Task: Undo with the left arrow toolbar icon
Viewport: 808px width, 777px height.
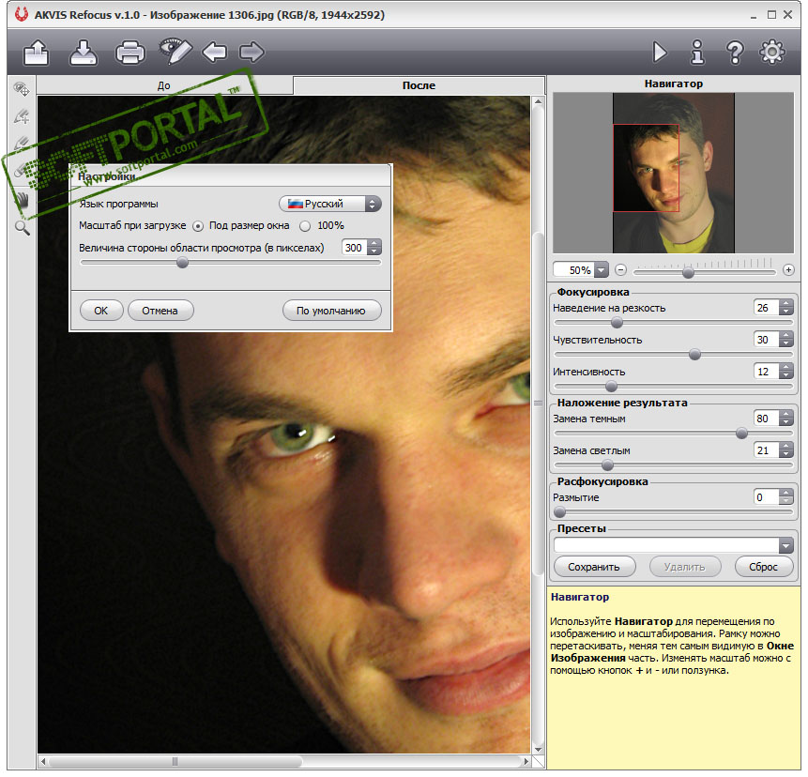Action: (x=215, y=52)
